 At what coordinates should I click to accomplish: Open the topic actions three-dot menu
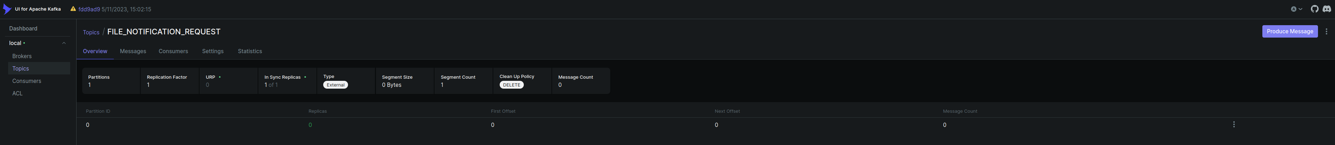[1326, 32]
